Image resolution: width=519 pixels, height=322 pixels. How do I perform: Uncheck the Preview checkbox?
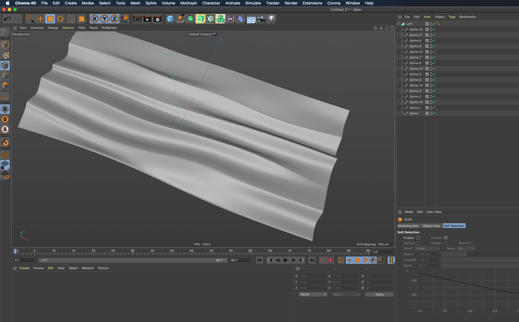click(x=446, y=238)
